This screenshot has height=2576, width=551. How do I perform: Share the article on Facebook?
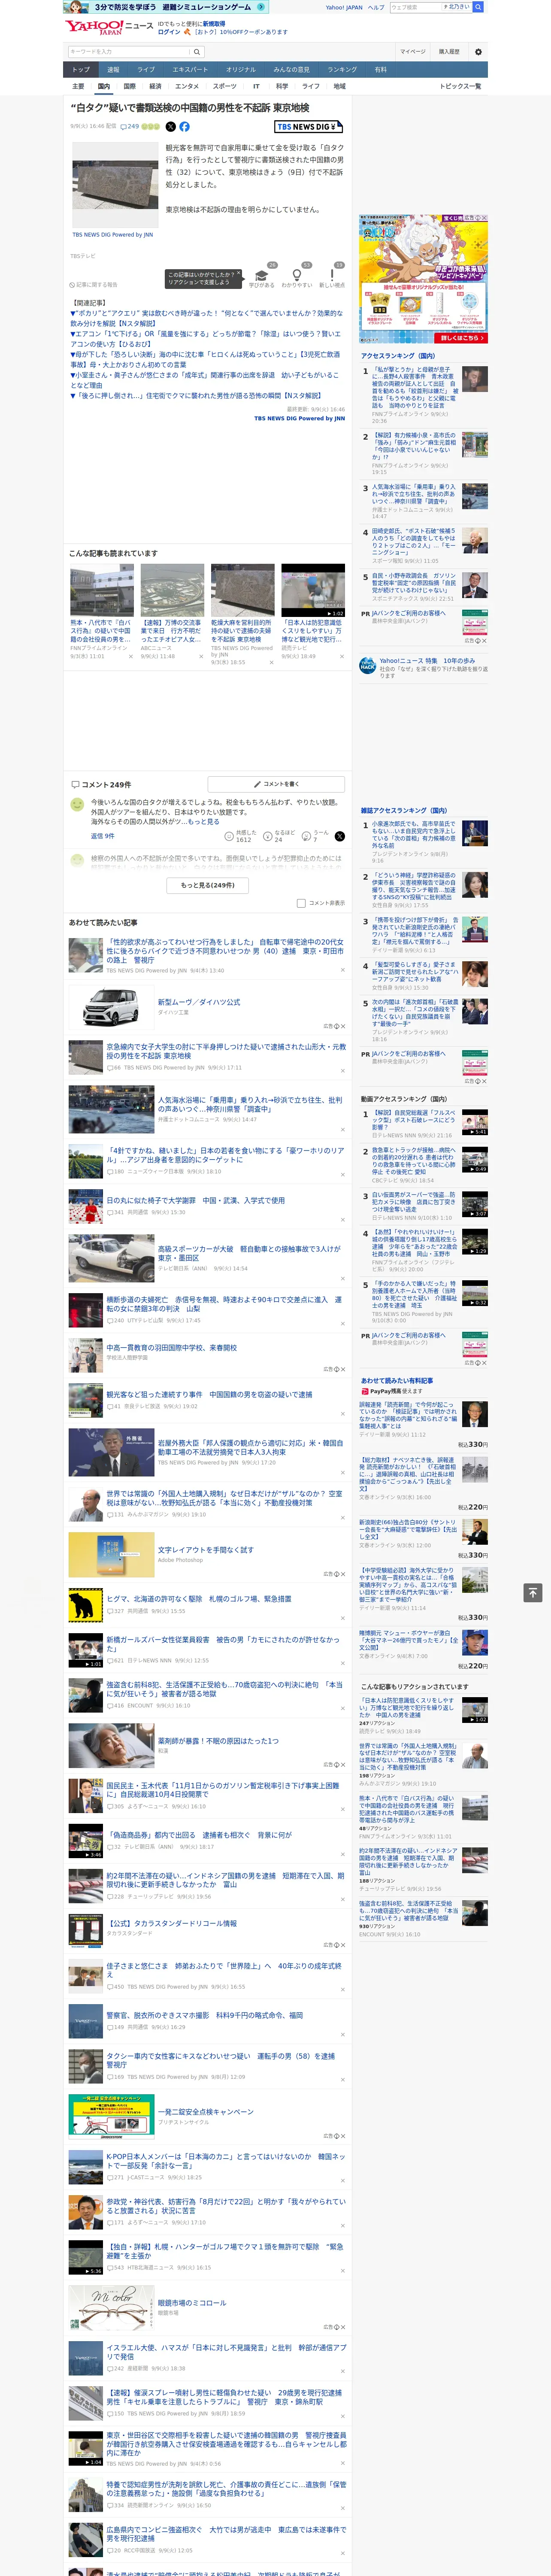coord(184,127)
